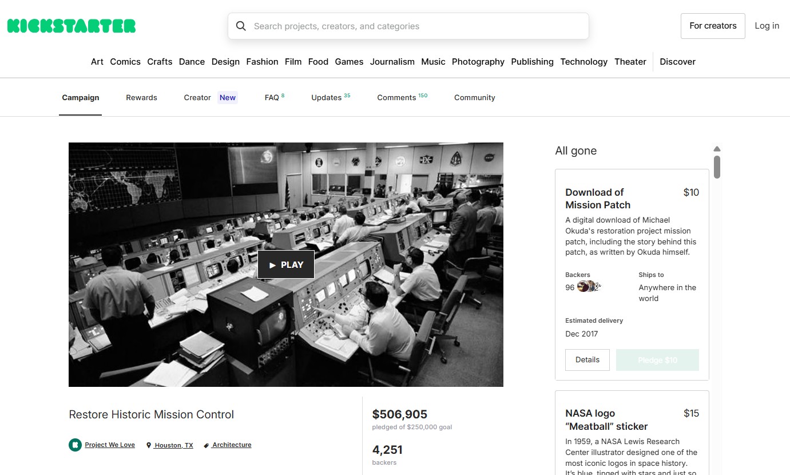Select Technology category in the navigation
790x475 pixels.
(x=583, y=62)
